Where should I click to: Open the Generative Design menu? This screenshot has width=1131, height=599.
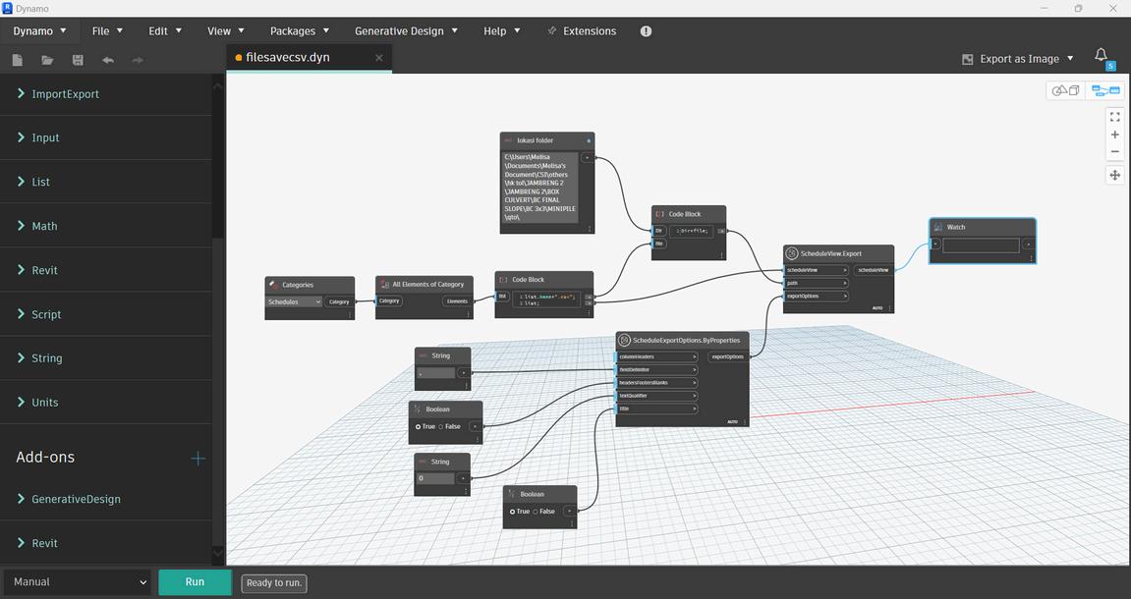tap(406, 31)
